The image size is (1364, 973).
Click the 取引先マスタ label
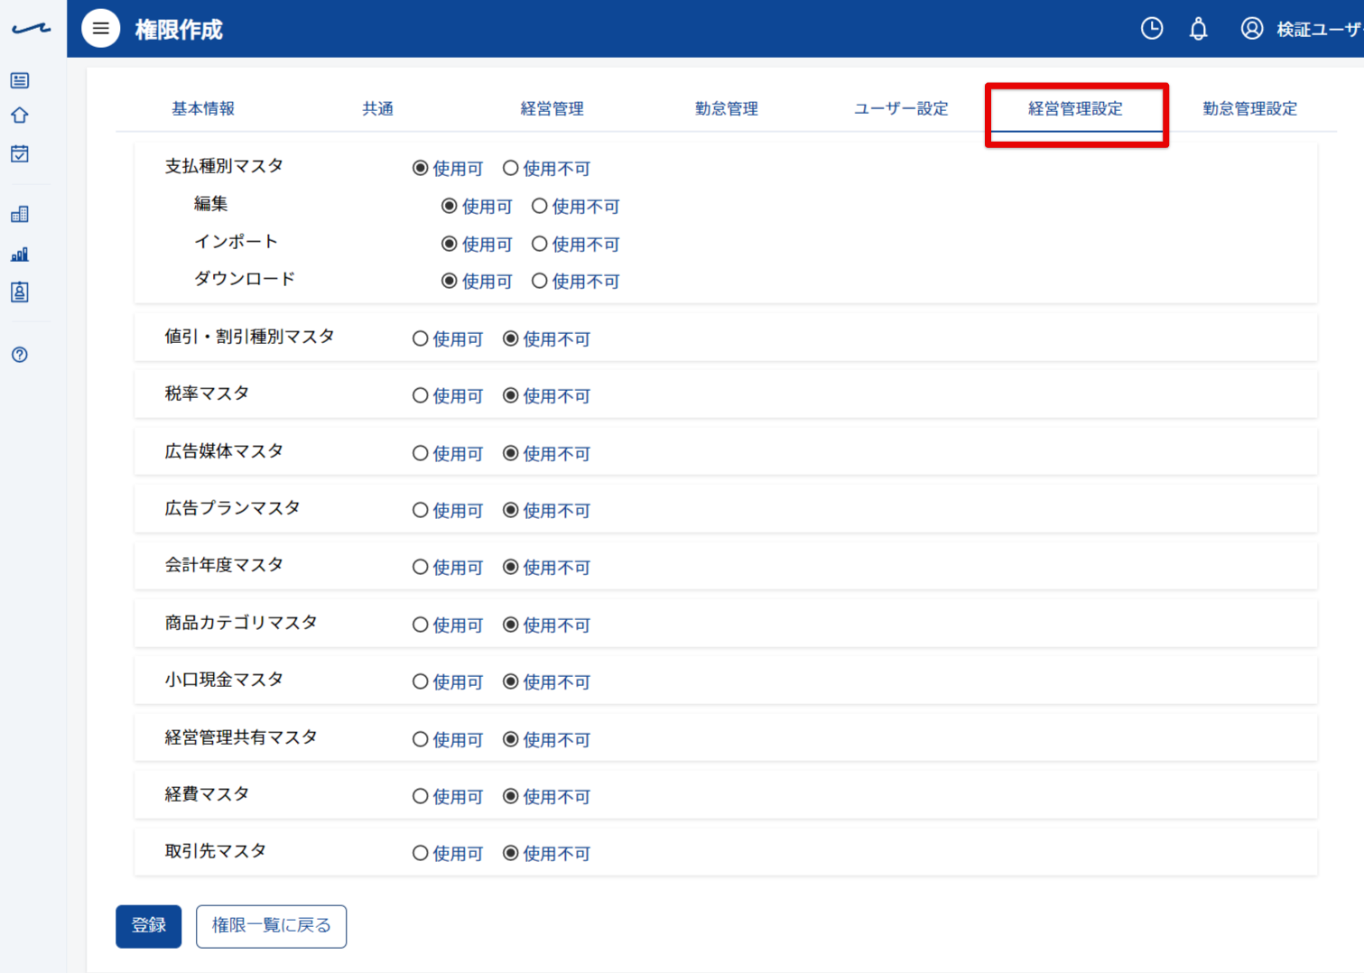point(216,851)
